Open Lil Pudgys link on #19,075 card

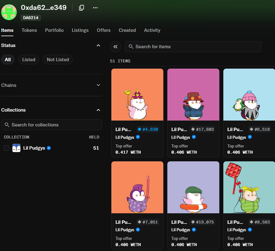(x=181, y=230)
